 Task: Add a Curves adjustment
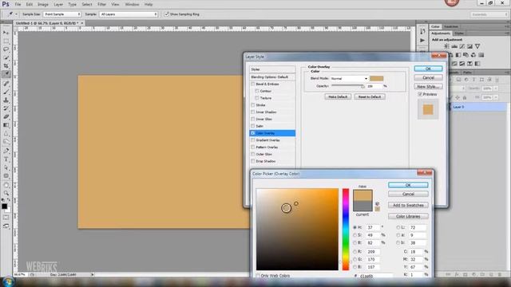tap(462, 46)
